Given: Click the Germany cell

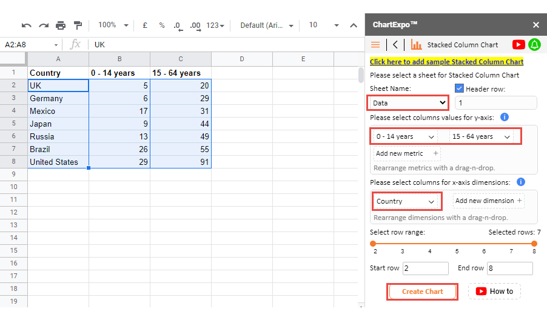Looking at the screenshot, I should tap(58, 98).
